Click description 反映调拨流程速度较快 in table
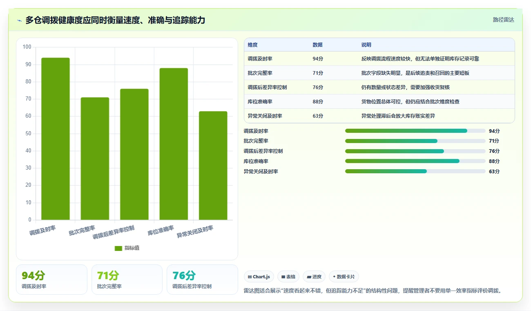The image size is (531, 311). point(420,59)
